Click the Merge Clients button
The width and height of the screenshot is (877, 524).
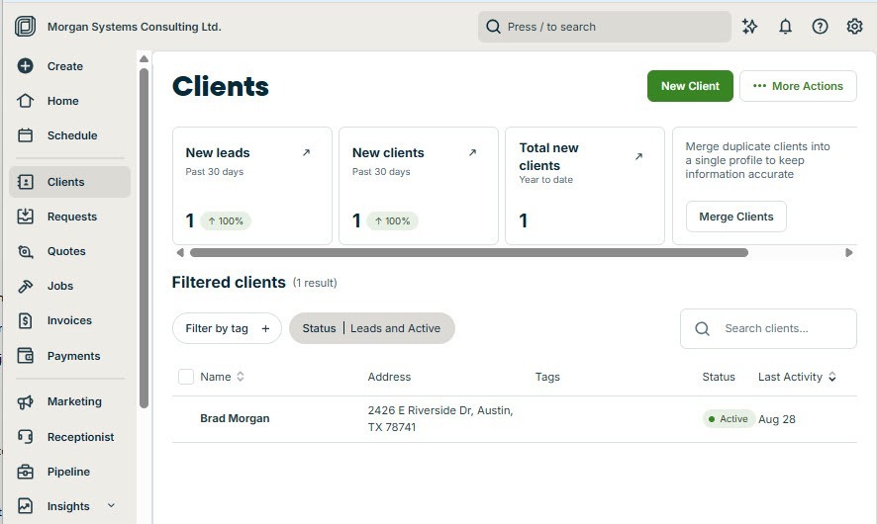tap(736, 217)
